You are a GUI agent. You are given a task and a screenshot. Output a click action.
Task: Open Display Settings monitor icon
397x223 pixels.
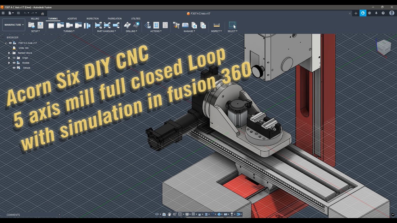point(187,214)
